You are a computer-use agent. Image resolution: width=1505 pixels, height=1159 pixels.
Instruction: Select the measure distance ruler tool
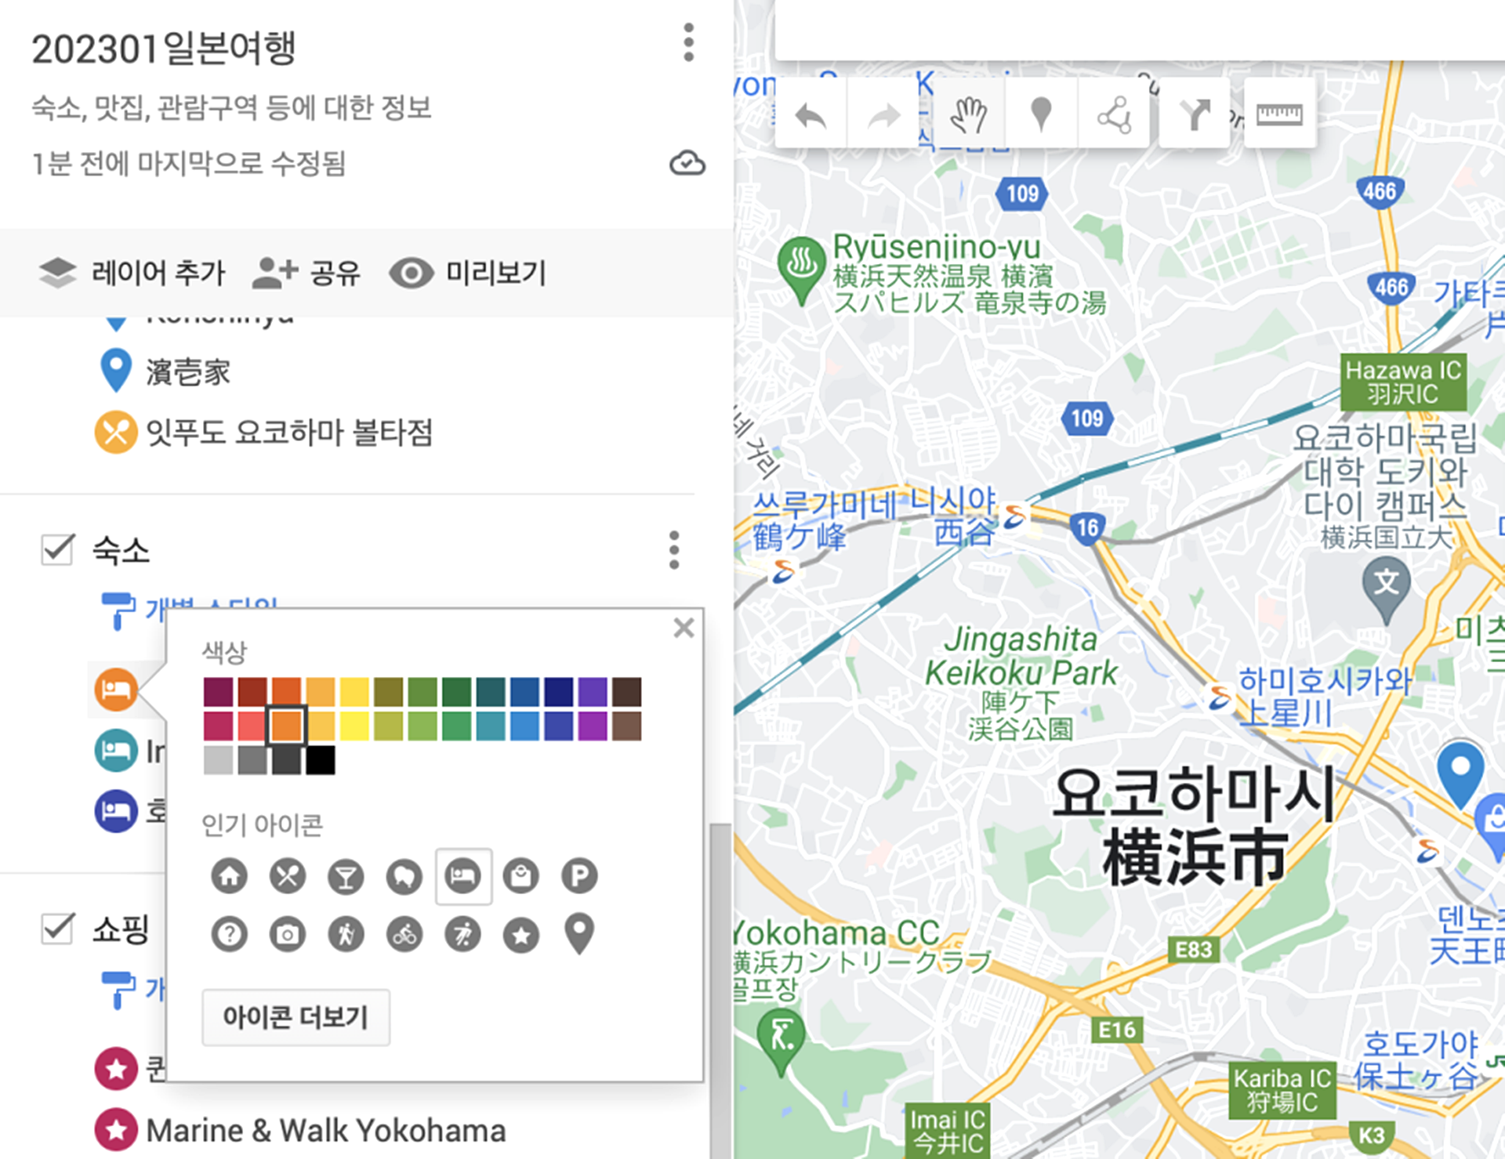click(1279, 115)
